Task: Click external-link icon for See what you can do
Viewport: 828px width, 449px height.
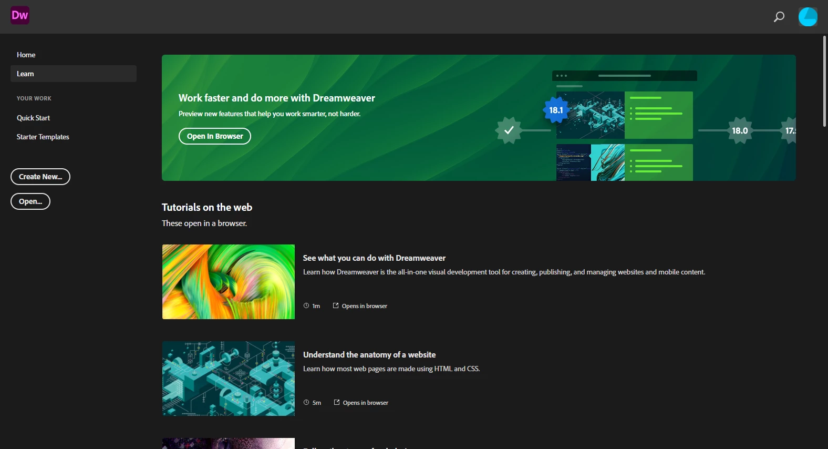Action: click(336, 305)
